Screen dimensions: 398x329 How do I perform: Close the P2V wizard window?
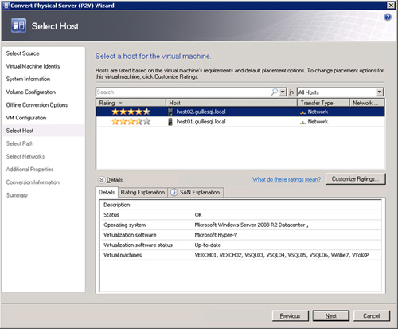(391, 6)
